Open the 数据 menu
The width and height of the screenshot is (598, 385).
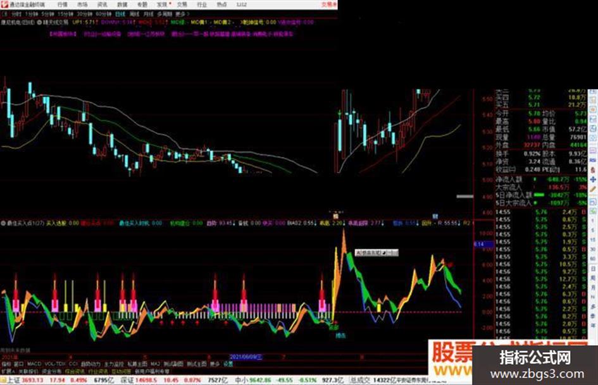pyautogui.click(x=122, y=4)
